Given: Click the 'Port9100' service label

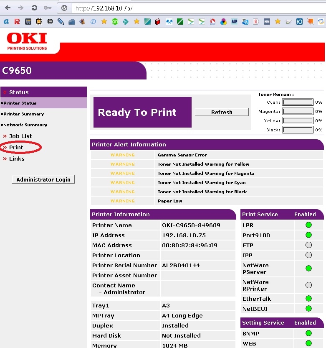Looking at the screenshot, I should pos(256,235).
